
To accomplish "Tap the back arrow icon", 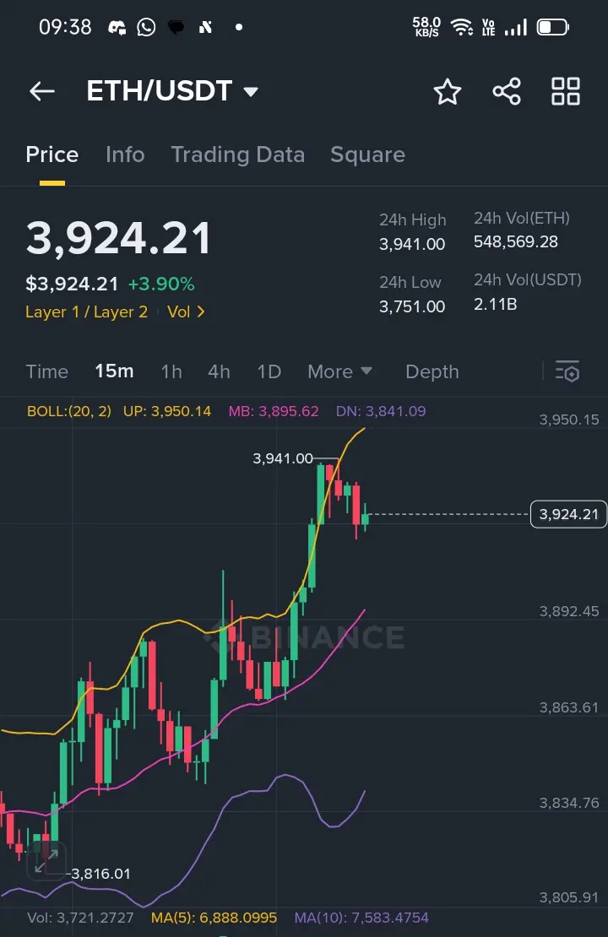I will (42, 91).
